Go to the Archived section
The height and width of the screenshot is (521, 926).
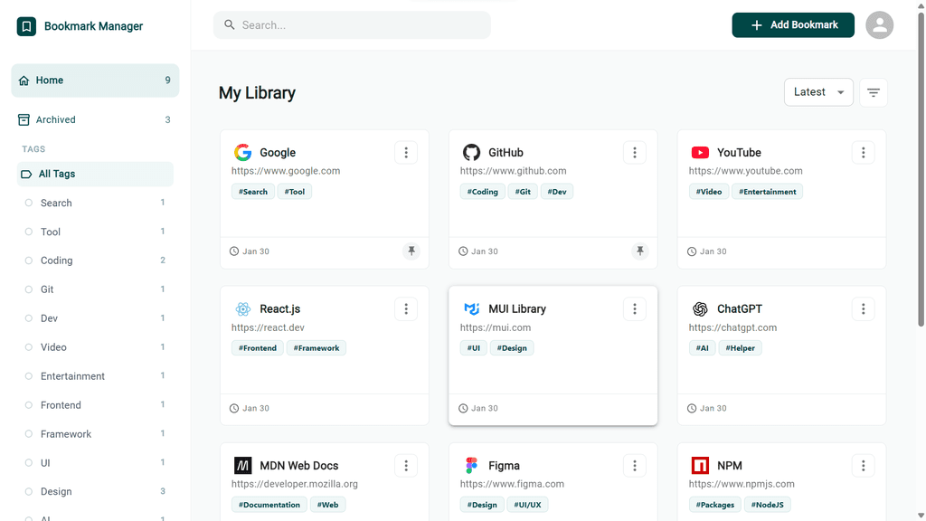tap(56, 119)
